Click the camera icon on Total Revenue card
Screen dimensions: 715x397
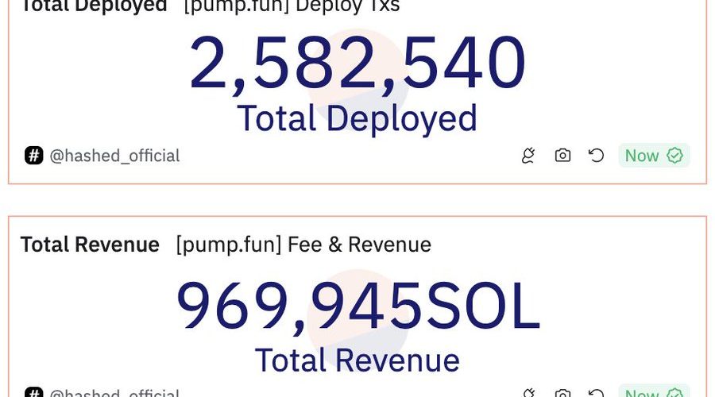562,393
